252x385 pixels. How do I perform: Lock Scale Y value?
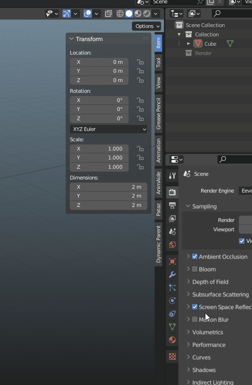(x=140, y=158)
